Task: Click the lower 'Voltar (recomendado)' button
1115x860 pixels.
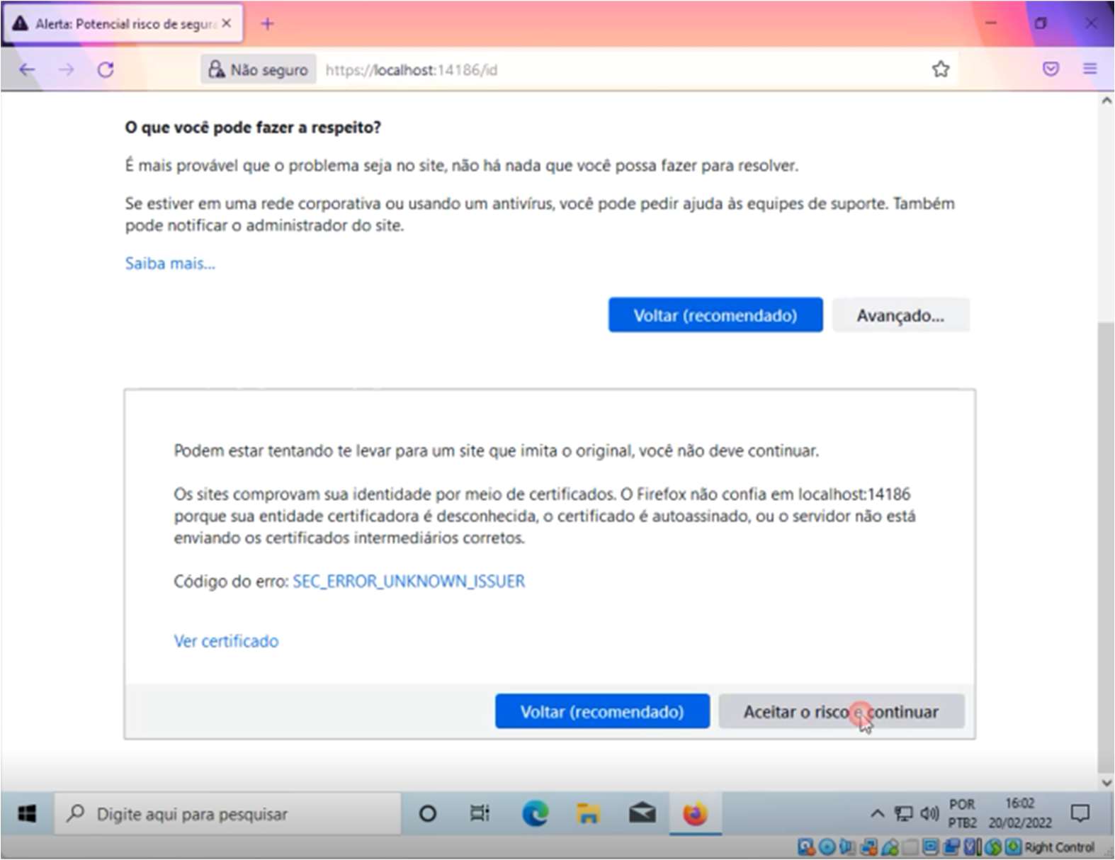Action: [x=602, y=711]
